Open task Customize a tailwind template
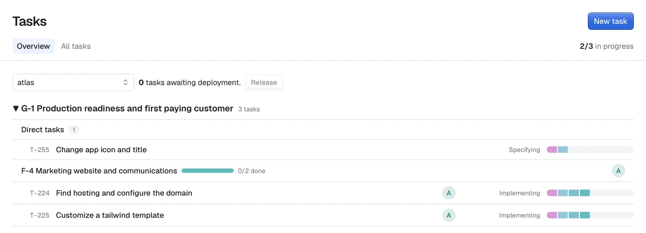Image resolution: width=646 pixels, height=233 pixels. tap(110, 215)
